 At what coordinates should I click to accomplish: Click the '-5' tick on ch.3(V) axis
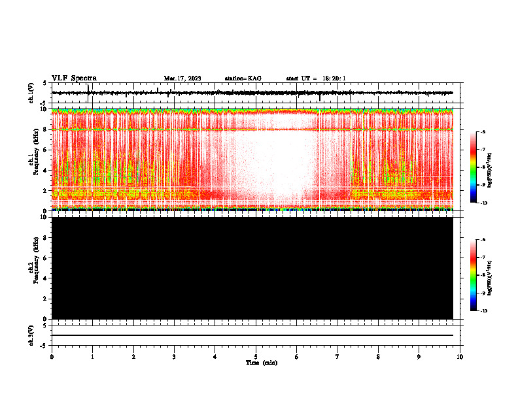(x=44, y=346)
